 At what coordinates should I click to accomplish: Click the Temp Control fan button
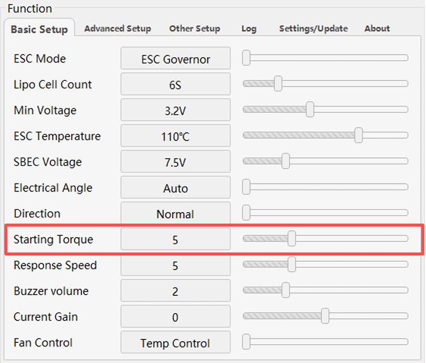point(175,343)
